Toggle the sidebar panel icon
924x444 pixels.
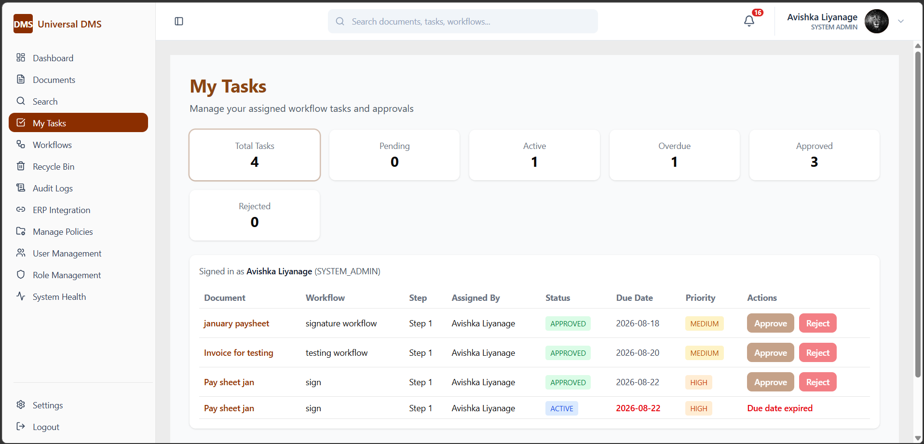click(179, 21)
